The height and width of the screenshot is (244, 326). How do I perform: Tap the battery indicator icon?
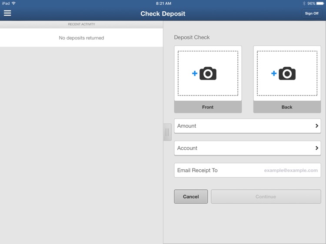[x=320, y=3]
